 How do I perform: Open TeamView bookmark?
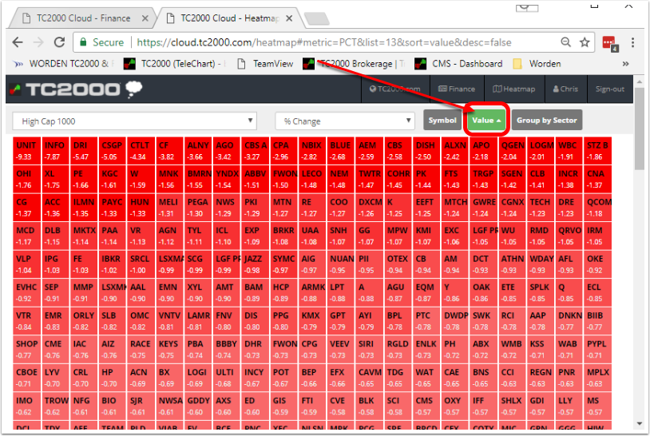[x=265, y=64]
